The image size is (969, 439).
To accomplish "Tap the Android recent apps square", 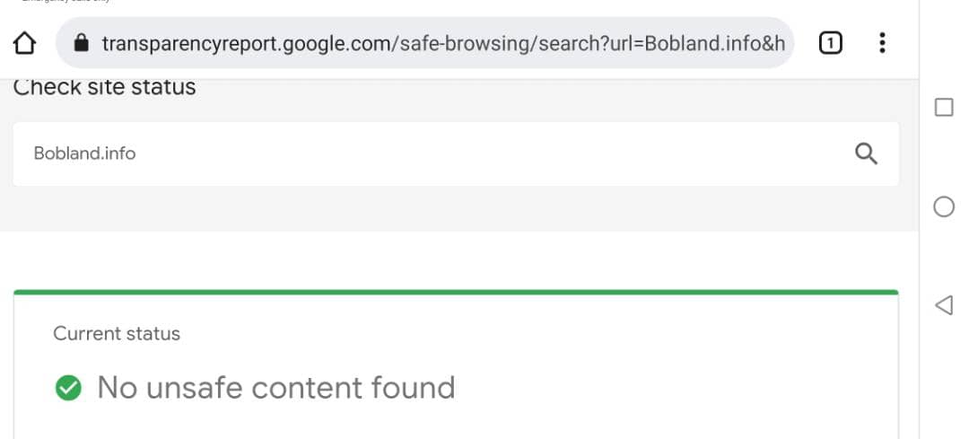I will 944,108.
